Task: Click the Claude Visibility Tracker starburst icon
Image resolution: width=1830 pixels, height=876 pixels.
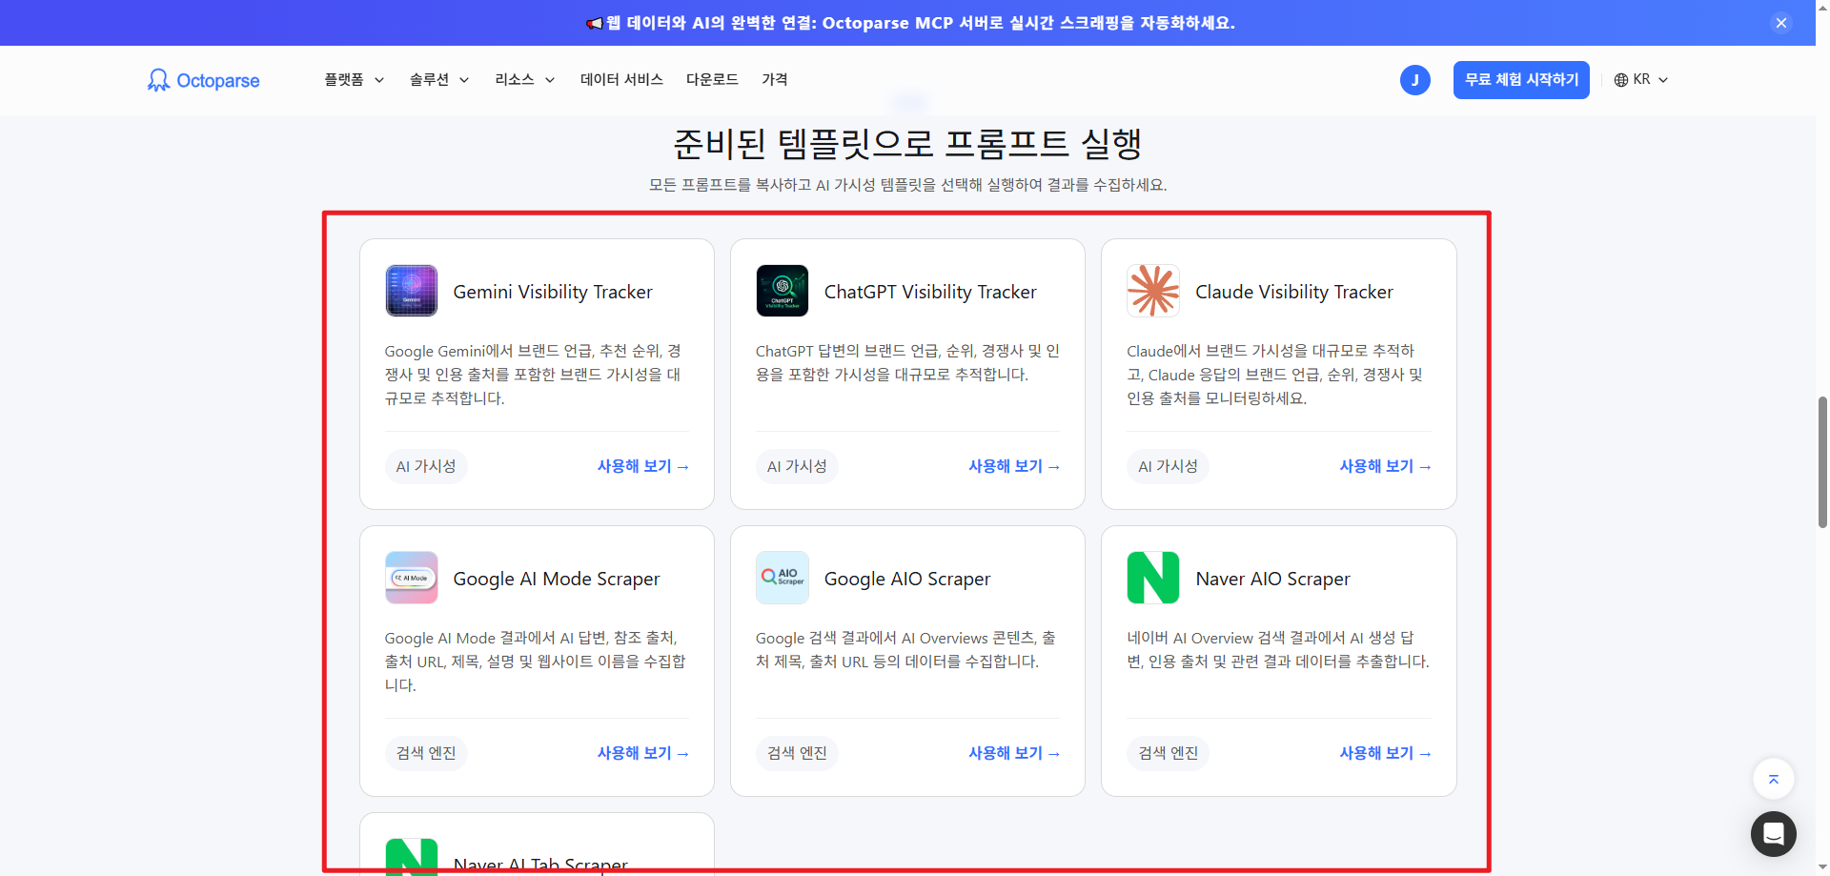Action: click(x=1153, y=291)
